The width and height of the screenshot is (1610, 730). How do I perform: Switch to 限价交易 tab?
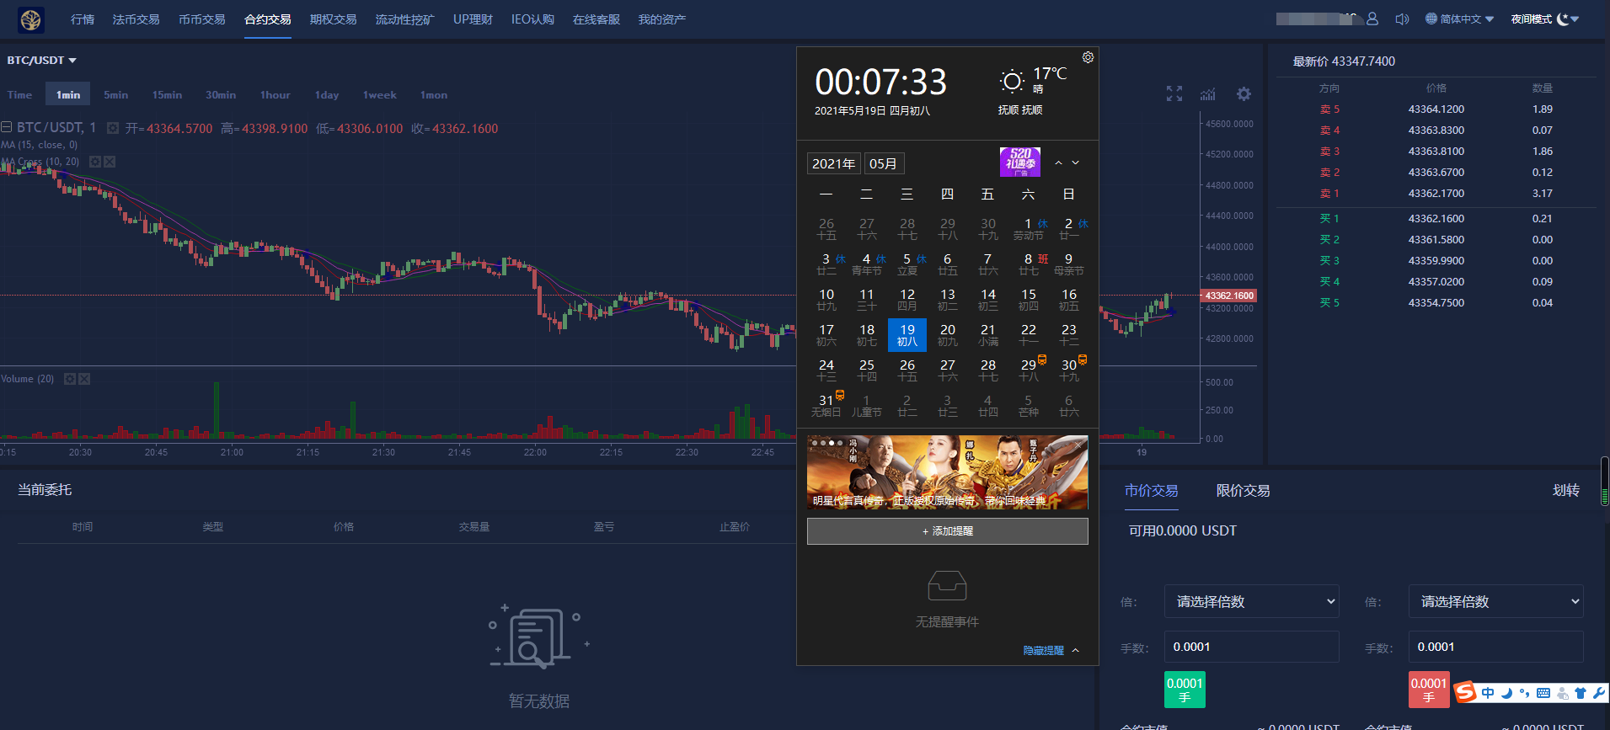[x=1243, y=491]
